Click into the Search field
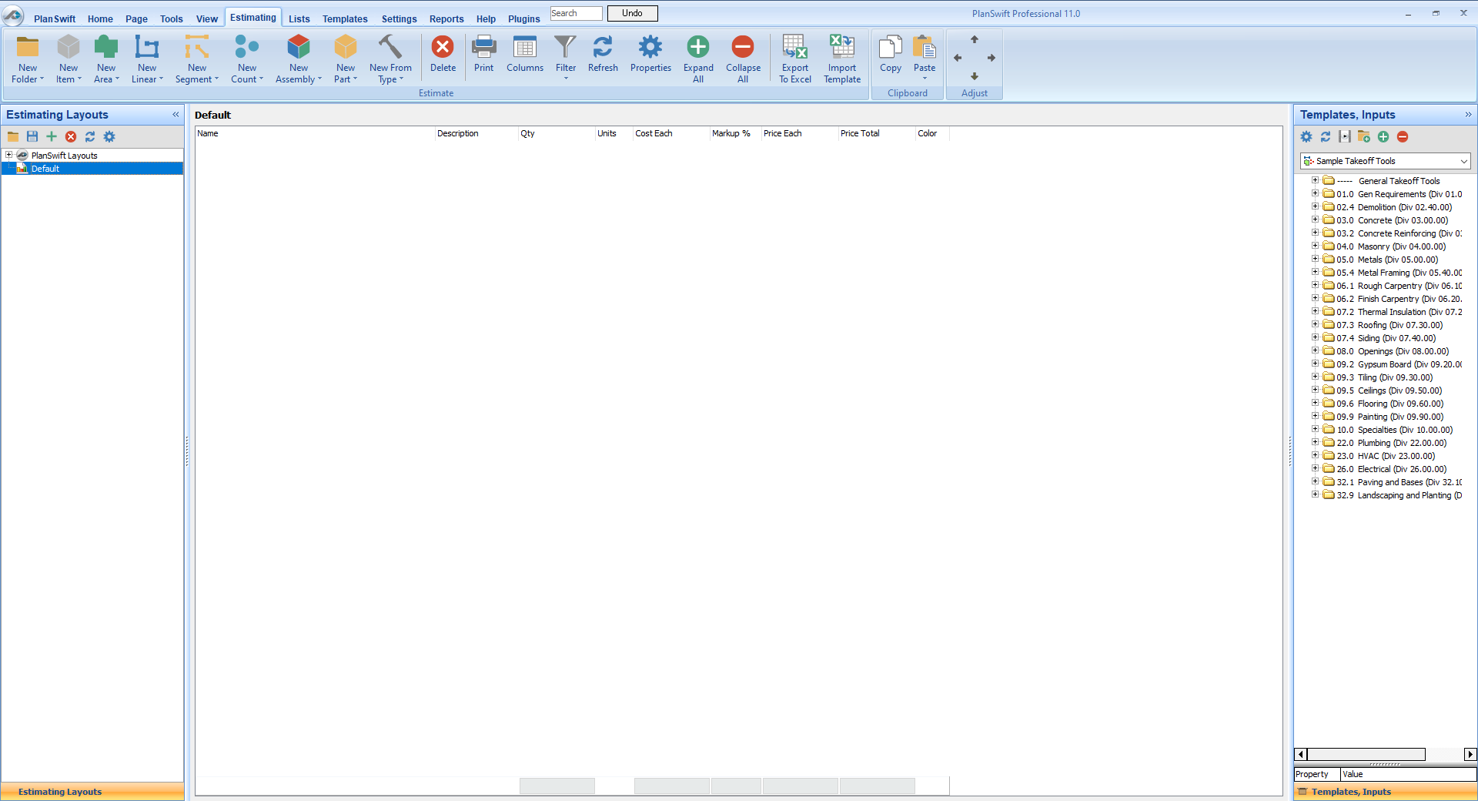 point(576,13)
